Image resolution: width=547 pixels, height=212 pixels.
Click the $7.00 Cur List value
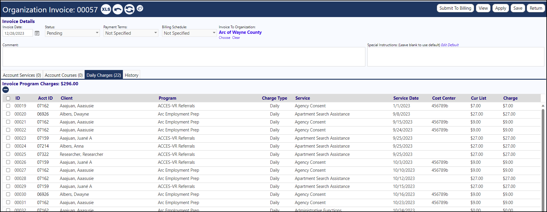[476, 106]
